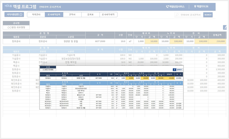This screenshot has height=139, width=229.
Task: Click the play arrow icon on 서식사용설명
Action: click(x=21, y=15)
